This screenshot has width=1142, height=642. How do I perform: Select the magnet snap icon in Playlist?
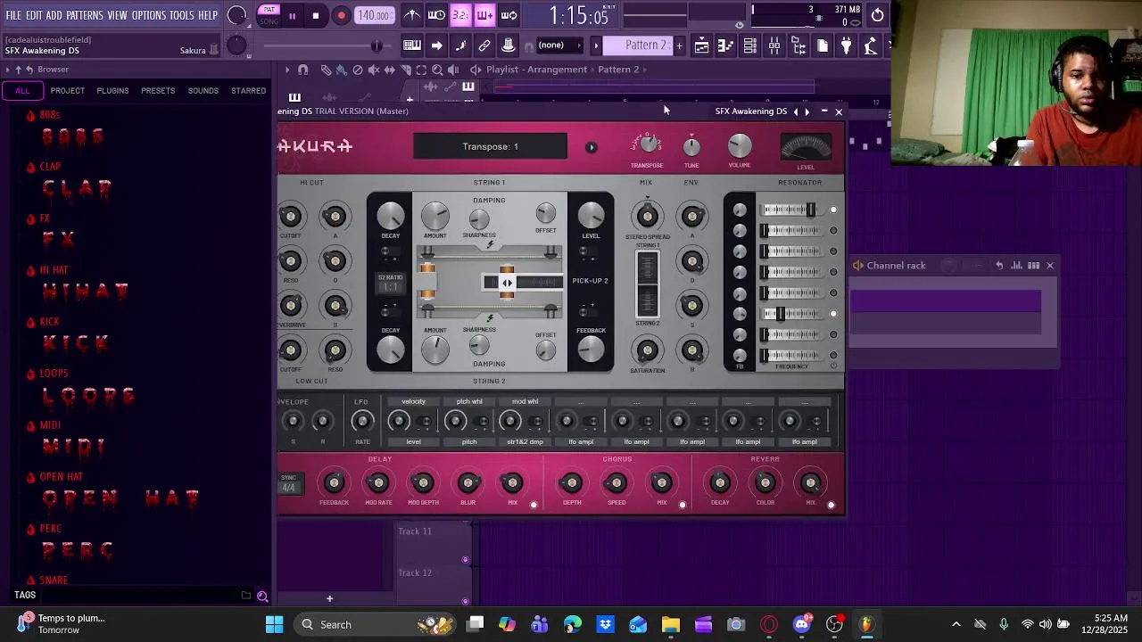(x=302, y=70)
